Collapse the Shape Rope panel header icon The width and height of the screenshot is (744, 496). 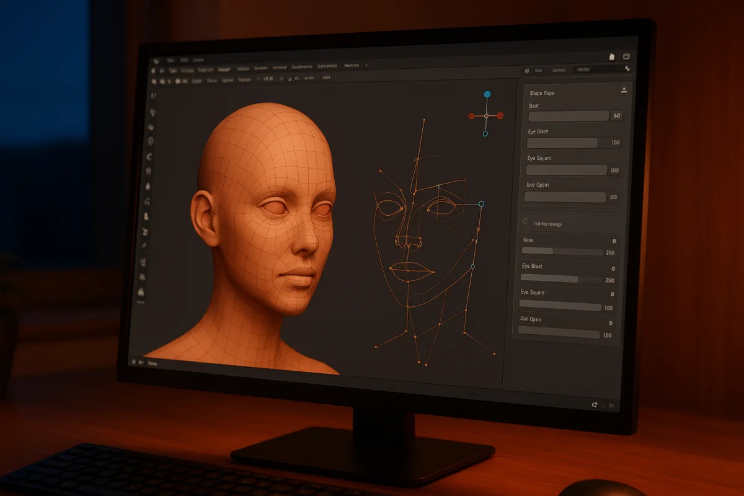tap(624, 90)
